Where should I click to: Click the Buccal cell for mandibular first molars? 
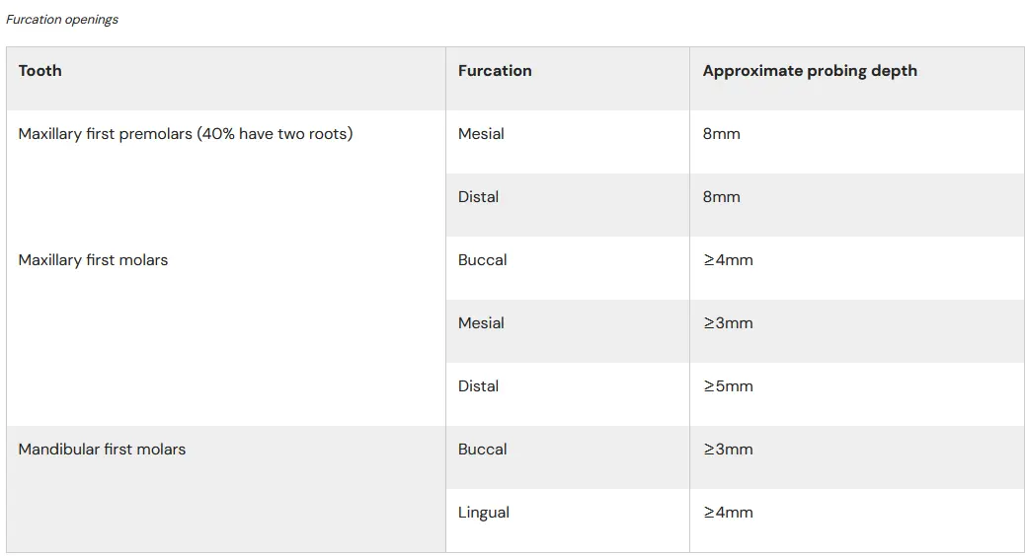click(x=568, y=457)
